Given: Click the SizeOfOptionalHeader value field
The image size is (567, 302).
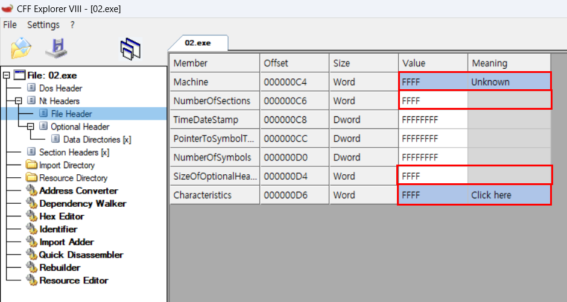Looking at the screenshot, I should (433, 176).
